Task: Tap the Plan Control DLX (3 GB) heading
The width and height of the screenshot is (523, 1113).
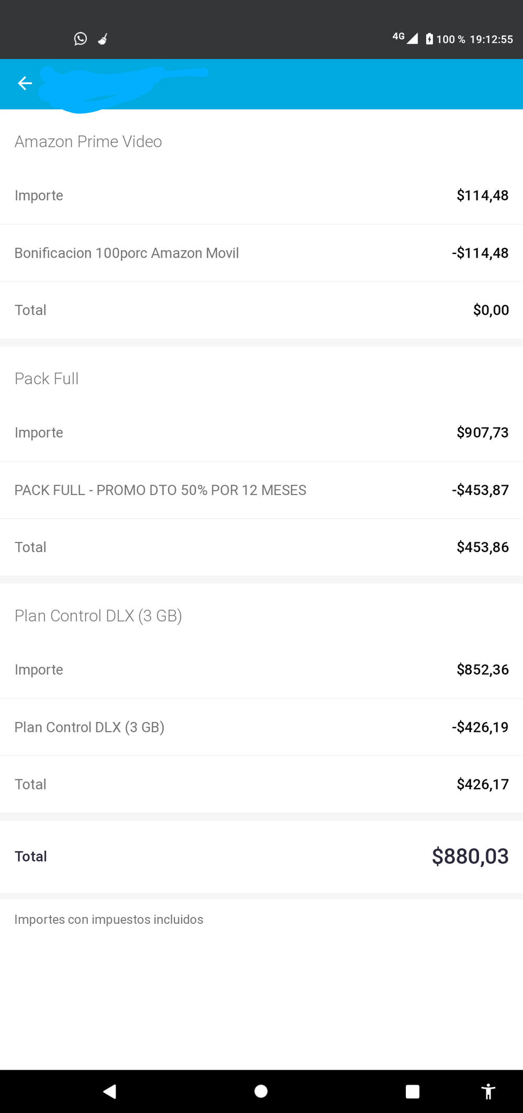Action: [98, 616]
